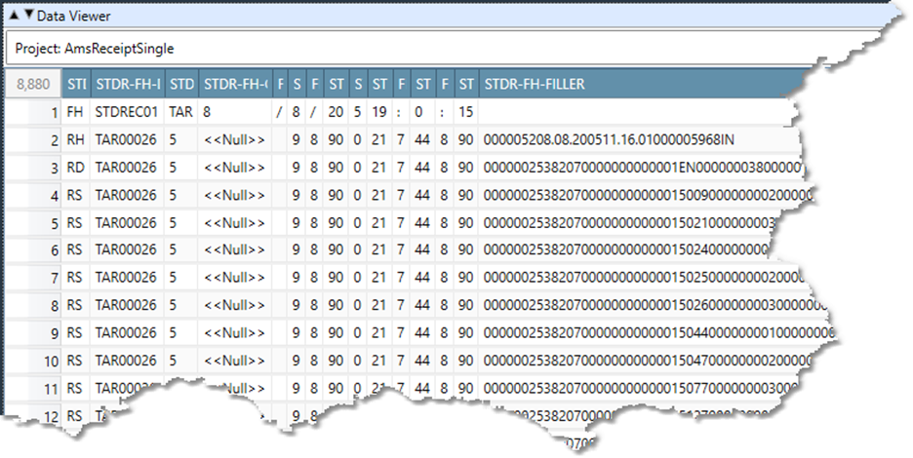The image size is (913, 458).
Task: Click the 8,880 row count corner cell
Action: (x=33, y=85)
